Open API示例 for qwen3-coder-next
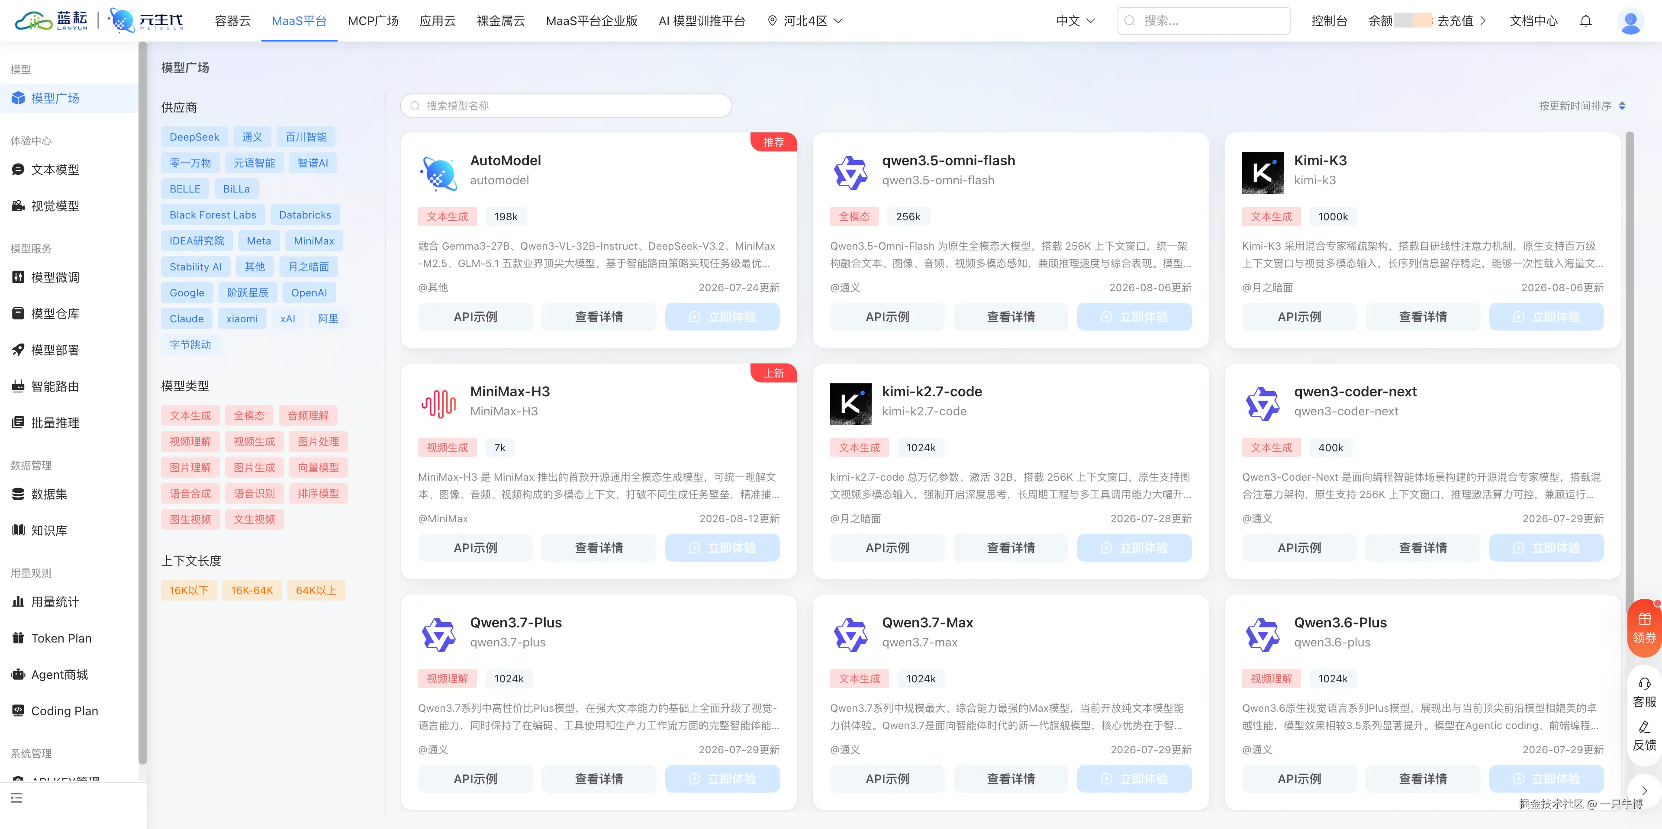Screen dimensions: 1662x829 coord(1299,548)
